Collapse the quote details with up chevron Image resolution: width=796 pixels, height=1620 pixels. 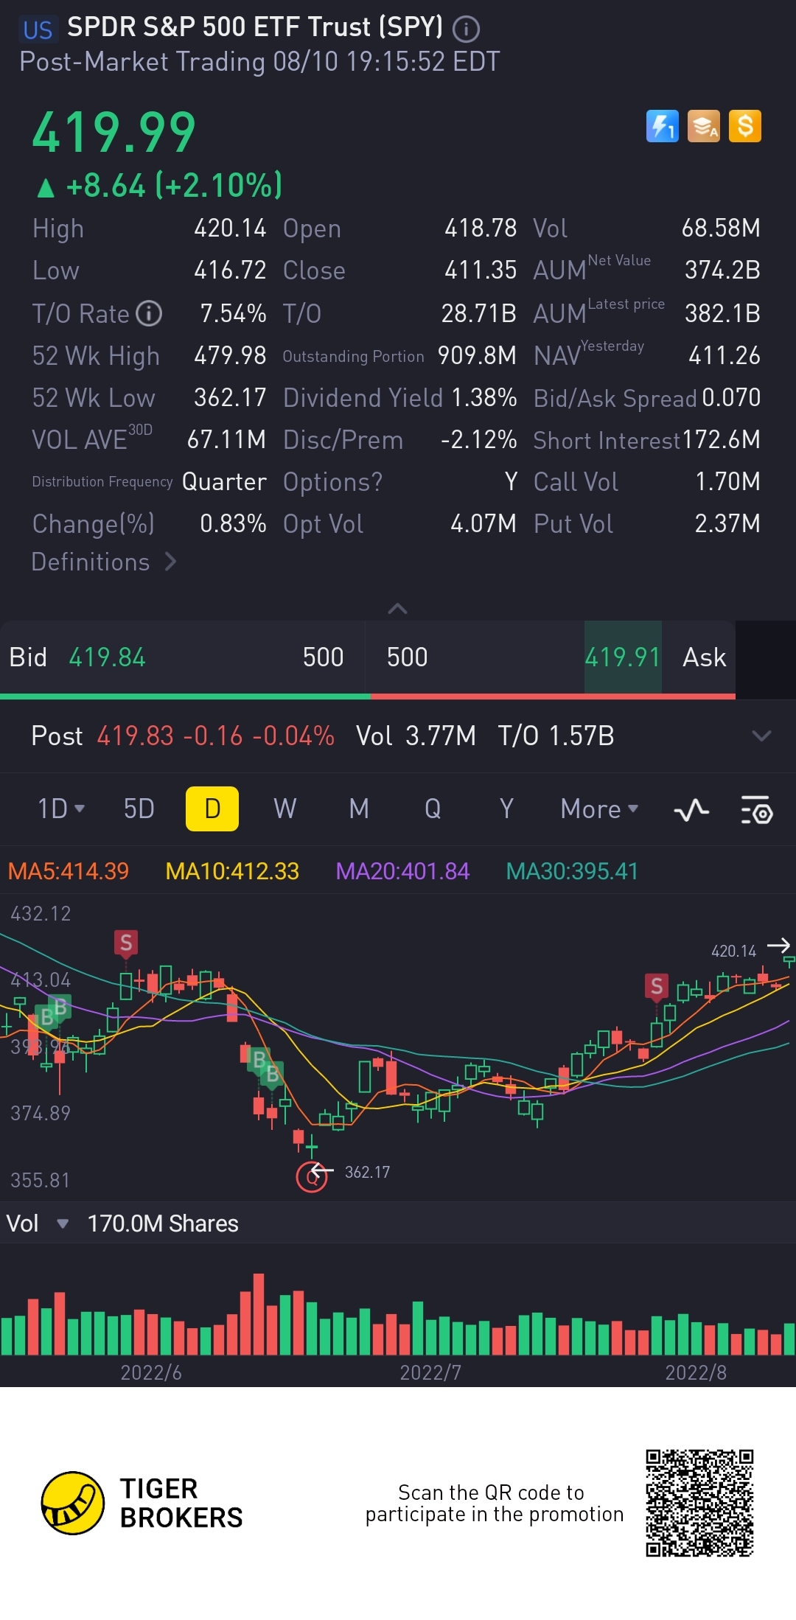pyautogui.click(x=397, y=609)
